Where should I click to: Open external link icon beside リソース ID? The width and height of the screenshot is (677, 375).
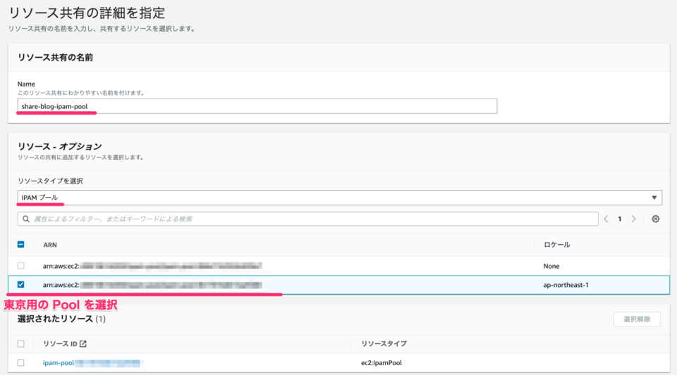click(x=83, y=343)
